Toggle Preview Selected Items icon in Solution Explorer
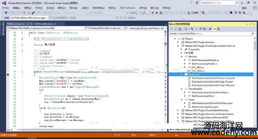 tap(214, 29)
